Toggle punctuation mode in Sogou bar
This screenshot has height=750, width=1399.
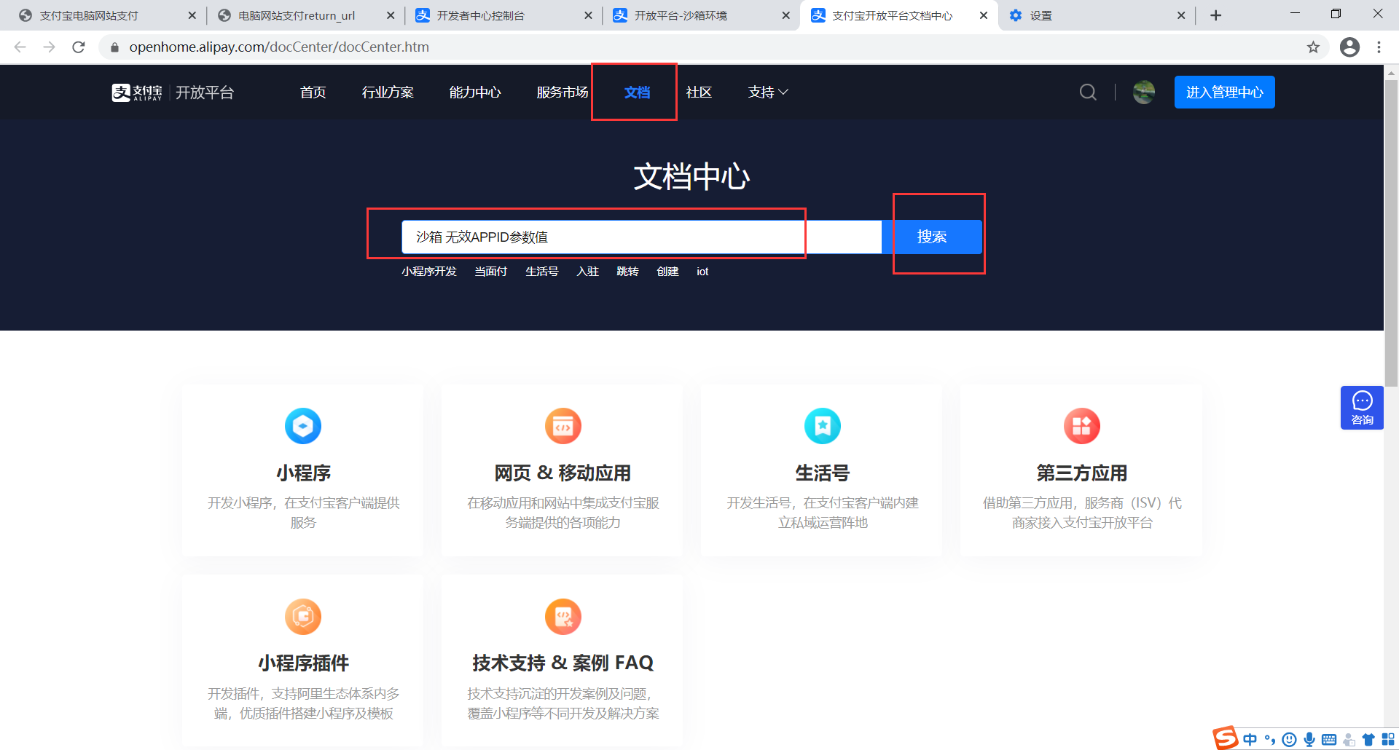tap(1270, 740)
